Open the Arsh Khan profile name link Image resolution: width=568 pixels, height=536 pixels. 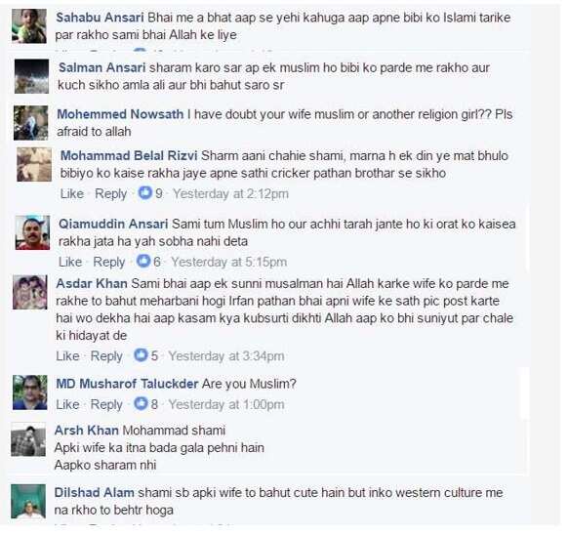(87, 431)
